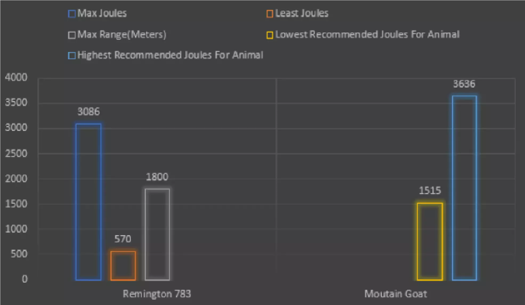Click the Moutain Goat category label
Viewport: 525px width, 305px height.
pos(395,294)
